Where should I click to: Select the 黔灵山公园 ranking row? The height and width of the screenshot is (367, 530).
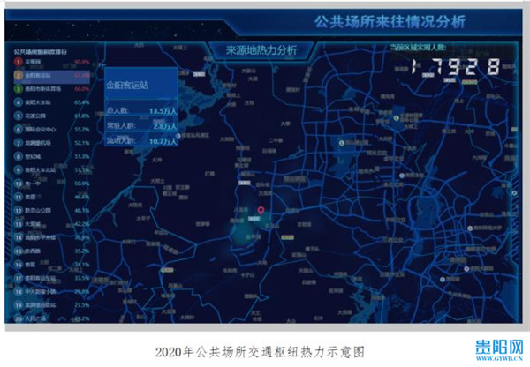[52, 210]
